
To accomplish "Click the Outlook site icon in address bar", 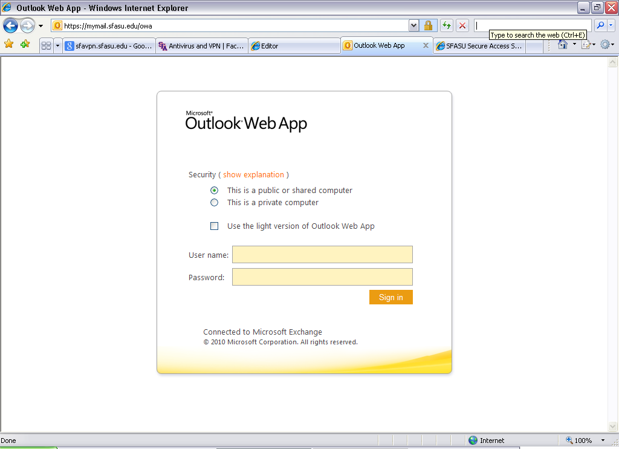I will [x=57, y=25].
